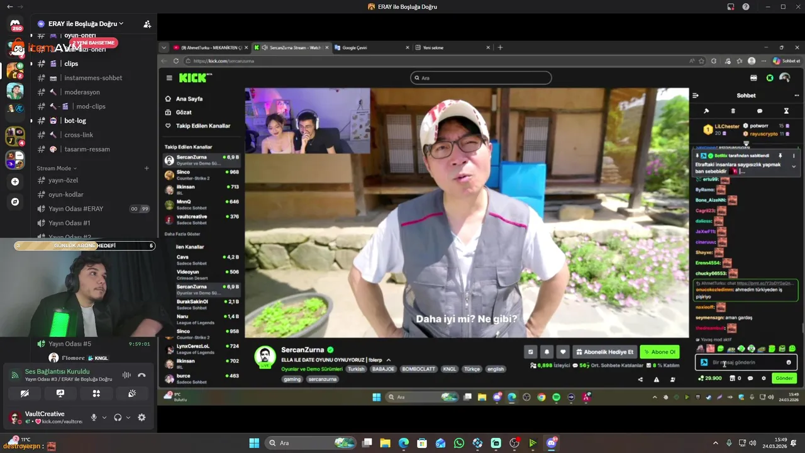Open Discord help icon in title bar

(x=746, y=7)
